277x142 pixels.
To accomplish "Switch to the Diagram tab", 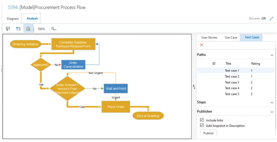I will pyautogui.click(x=13, y=19).
